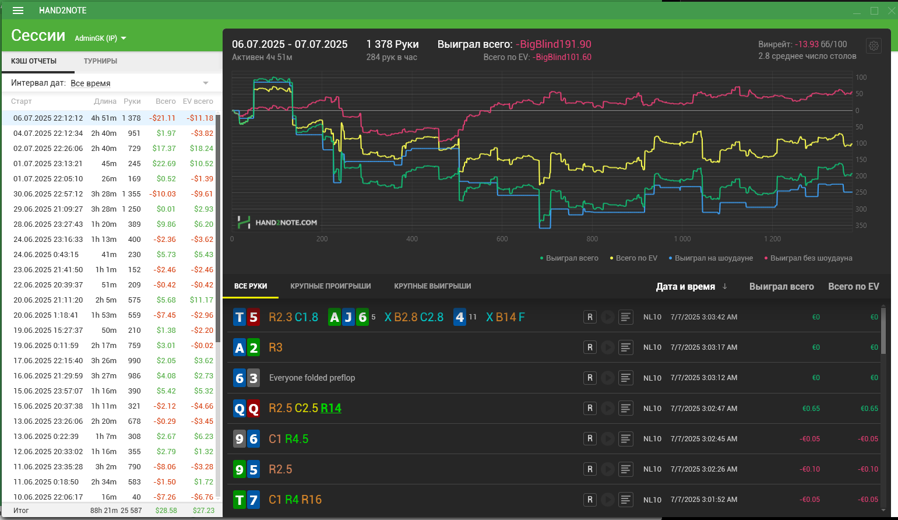
Task: Click the 'Итог' totals row
Action: point(111,510)
